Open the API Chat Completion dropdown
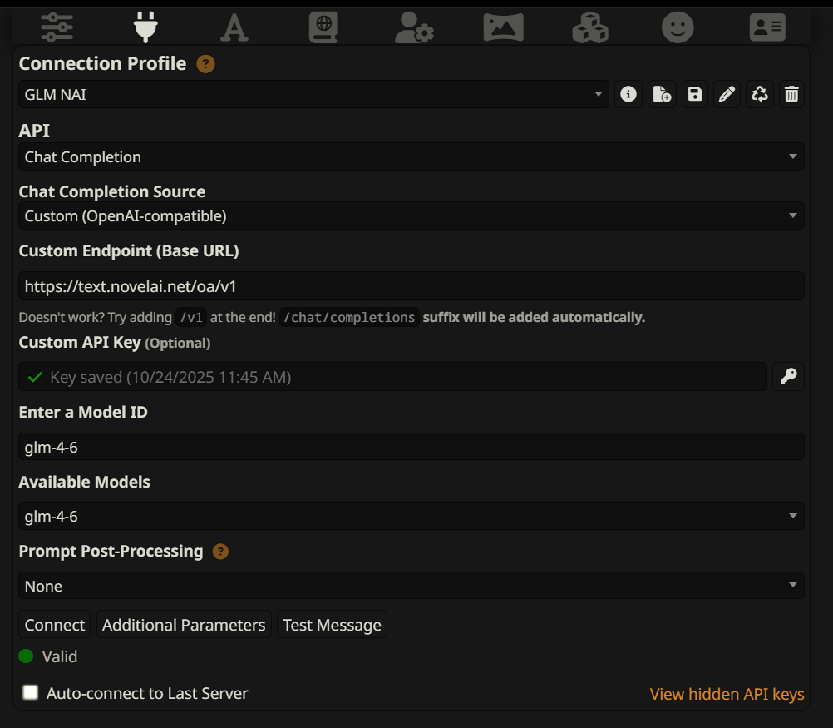This screenshot has width=833, height=728. [412, 157]
